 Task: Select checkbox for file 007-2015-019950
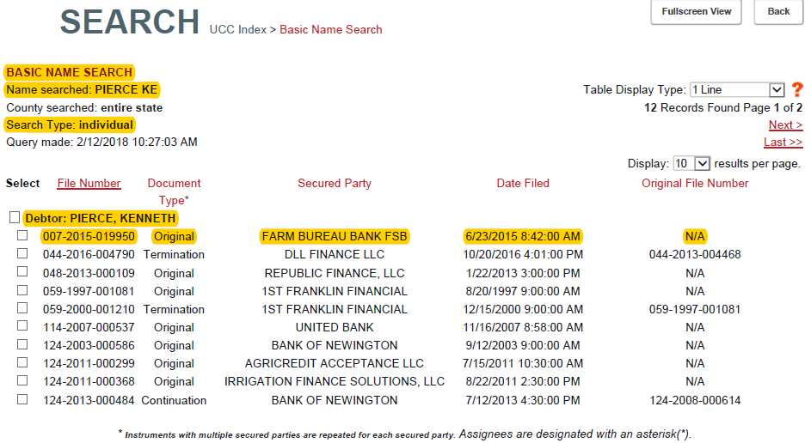pos(22,236)
